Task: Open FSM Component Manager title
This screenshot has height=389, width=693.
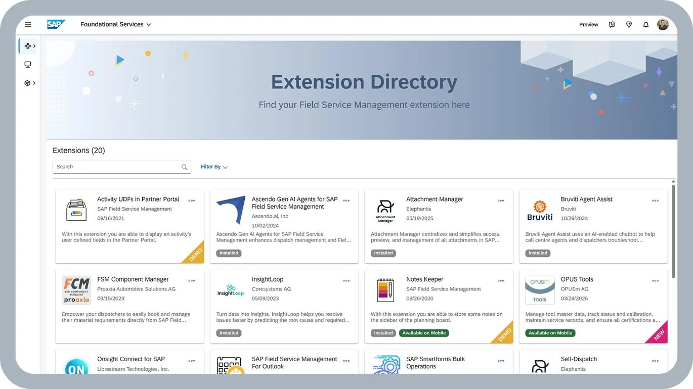Action: pos(133,279)
